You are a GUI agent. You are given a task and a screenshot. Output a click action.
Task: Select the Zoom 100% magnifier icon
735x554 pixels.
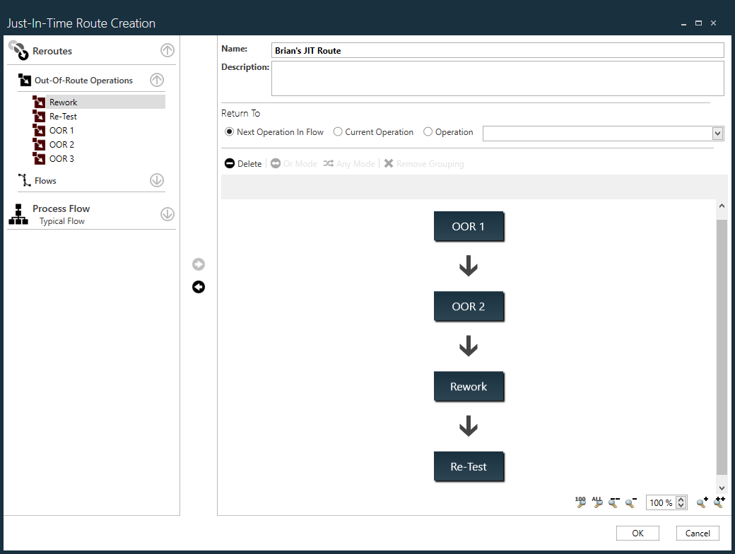[x=580, y=502]
